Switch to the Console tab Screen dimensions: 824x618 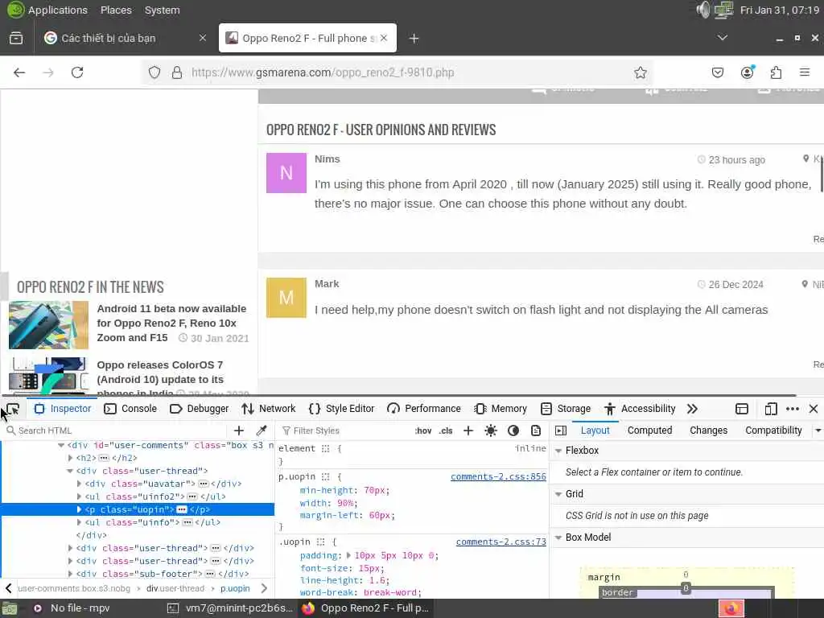point(130,409)
